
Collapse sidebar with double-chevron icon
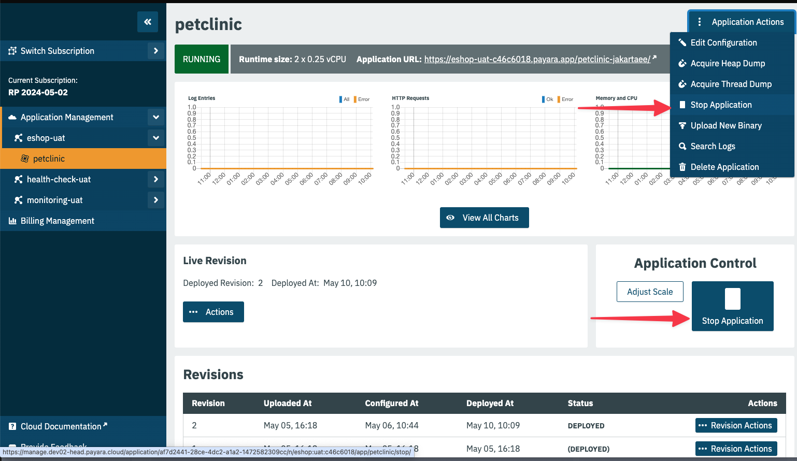(148, 22)
